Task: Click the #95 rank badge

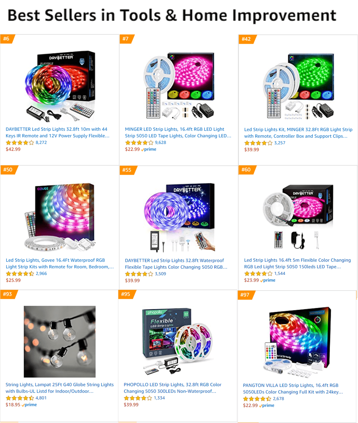Action: [127, 294]
